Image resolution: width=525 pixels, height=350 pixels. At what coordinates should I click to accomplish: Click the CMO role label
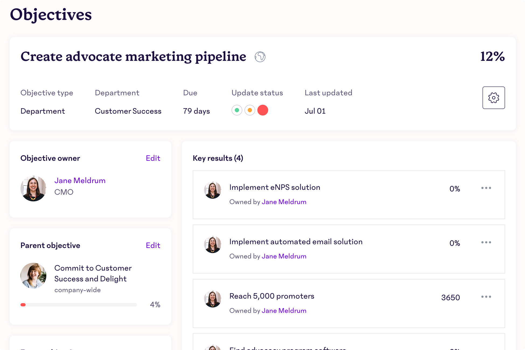click(x=64, y=192)
